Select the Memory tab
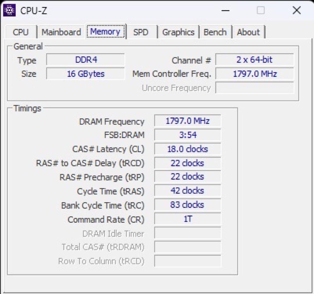Image resolution: width=314 pixels, height=294 pixels. (106, 31)
